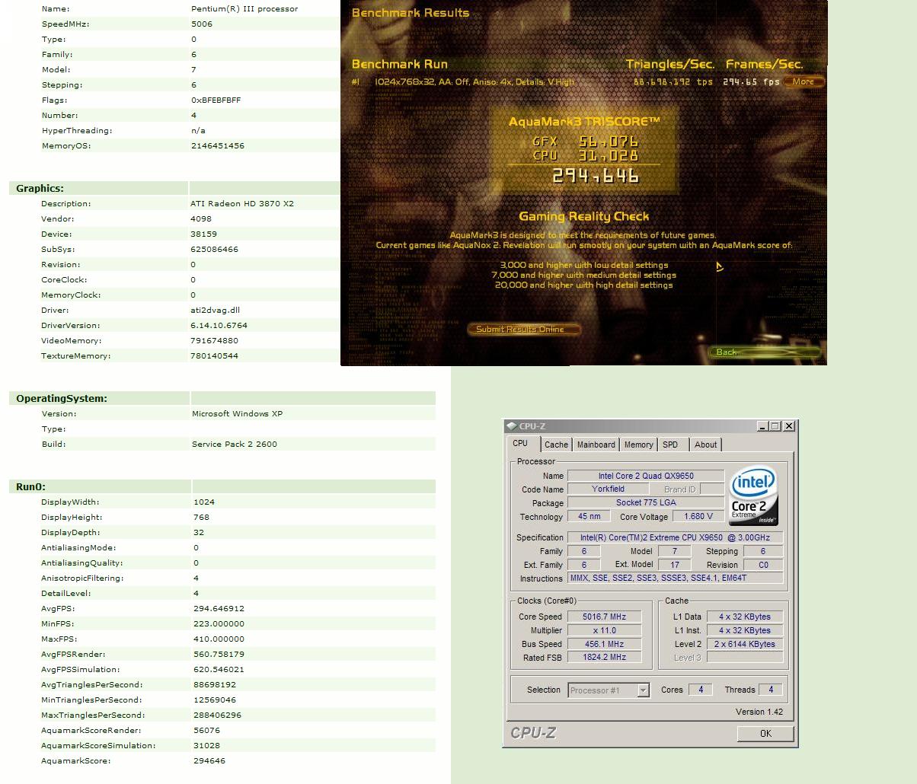The image size is (917, 784).
Task: Click the ATI Radeon HD 3870 X2 description
Action: coord(242,203)
